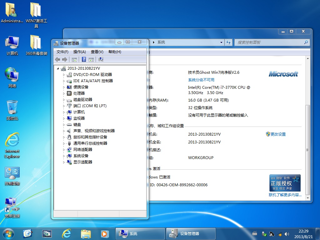Image resolution: width=320 pixels, height=240 pixels.
Task: Select the DVD/CD-ROM 驱动器 device icon
Action: point(69,75)
